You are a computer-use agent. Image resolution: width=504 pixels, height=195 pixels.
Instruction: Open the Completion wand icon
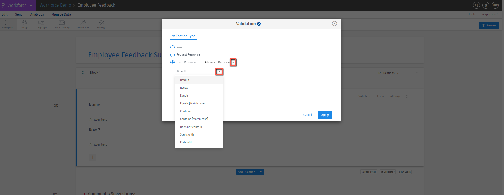(x=83, y=24)
